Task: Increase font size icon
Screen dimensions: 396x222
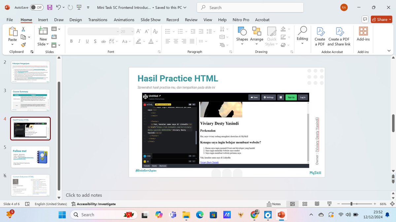Action: (139, 32)
